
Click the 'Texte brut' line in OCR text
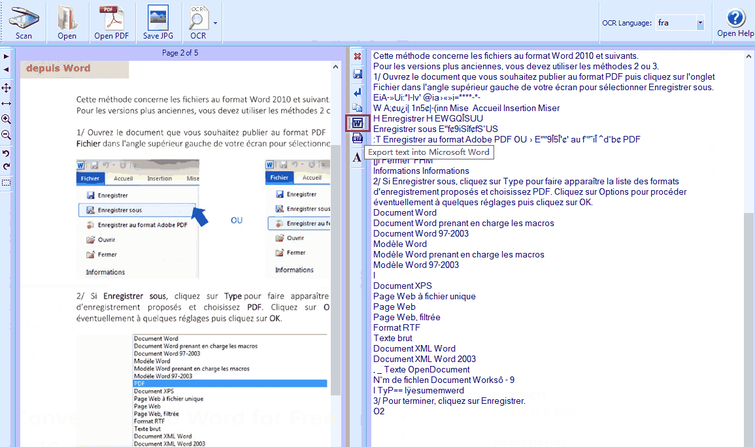click(x=393, y=339)
